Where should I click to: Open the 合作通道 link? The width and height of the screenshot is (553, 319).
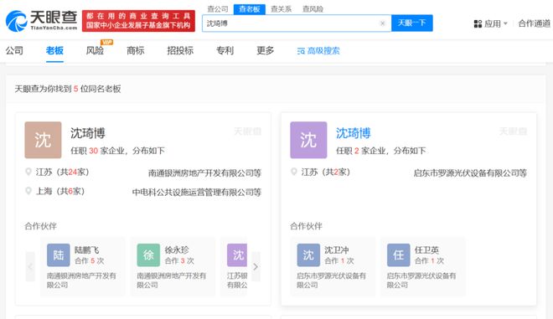(534, 23)
